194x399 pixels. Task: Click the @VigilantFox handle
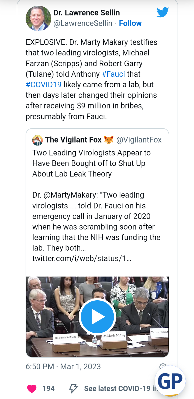point(139,140)
